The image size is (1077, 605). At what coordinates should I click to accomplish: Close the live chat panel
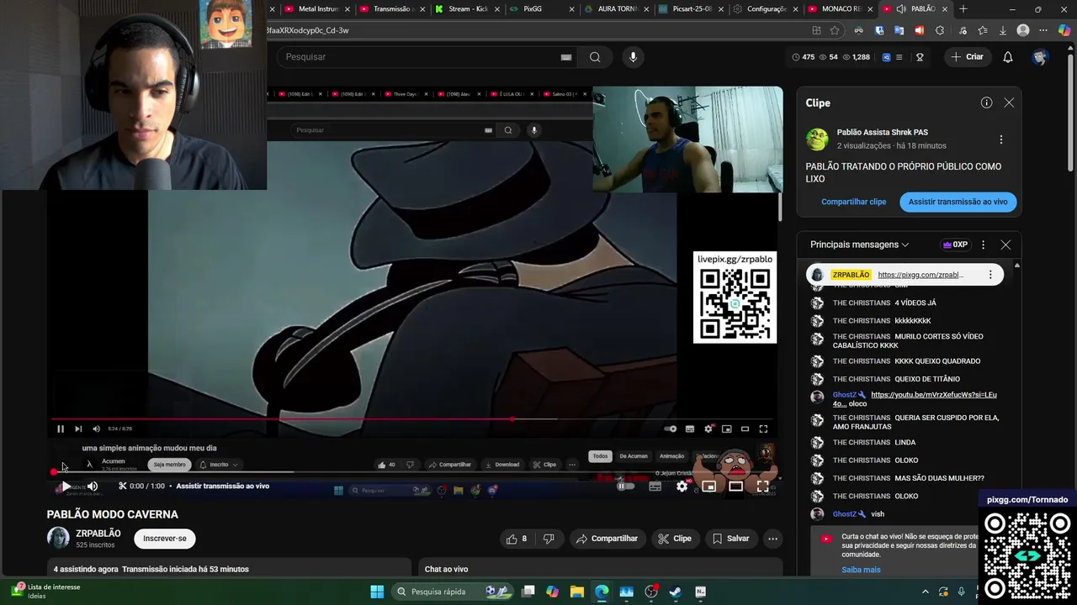(x=1005, y=245)
